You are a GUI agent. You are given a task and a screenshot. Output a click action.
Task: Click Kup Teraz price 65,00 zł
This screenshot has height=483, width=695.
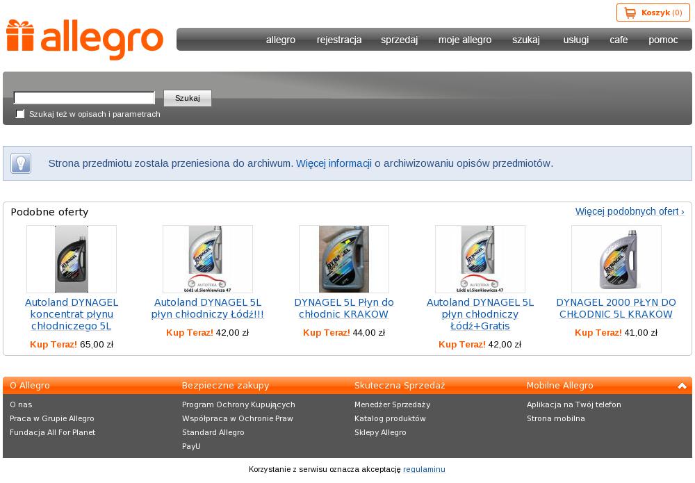coord(72,344)
